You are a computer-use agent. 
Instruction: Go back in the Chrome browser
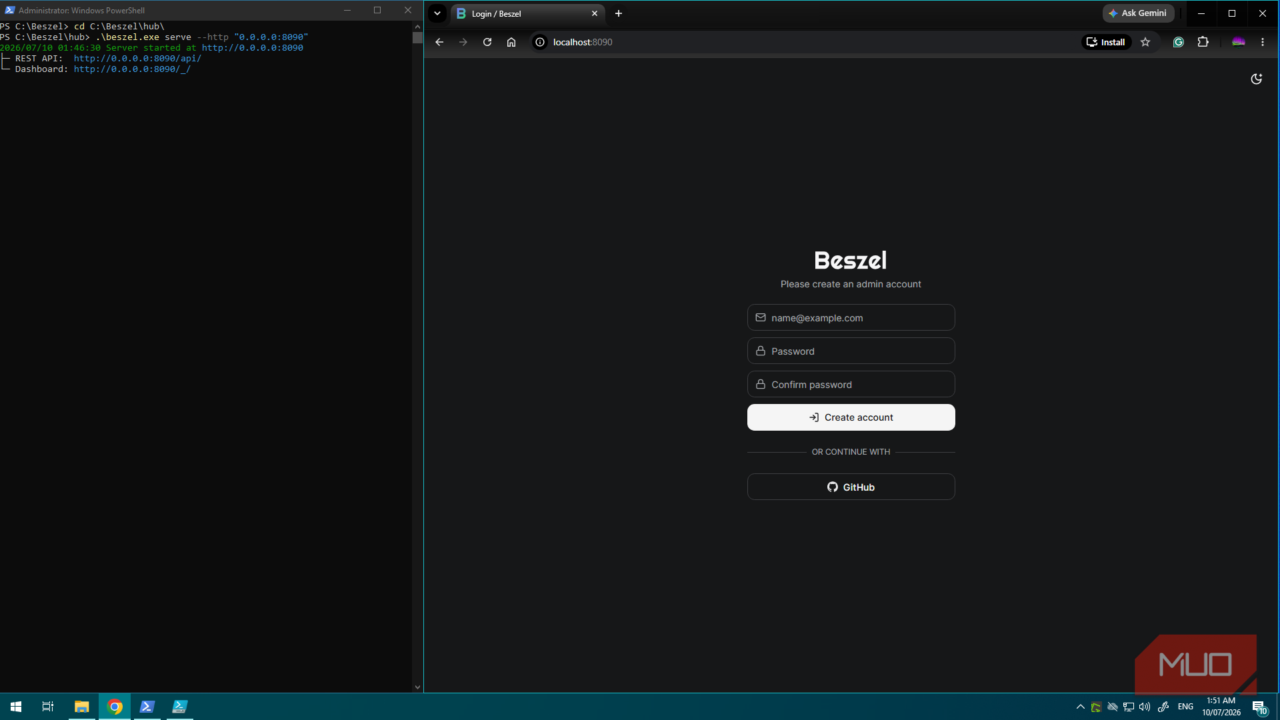[439, 42]
